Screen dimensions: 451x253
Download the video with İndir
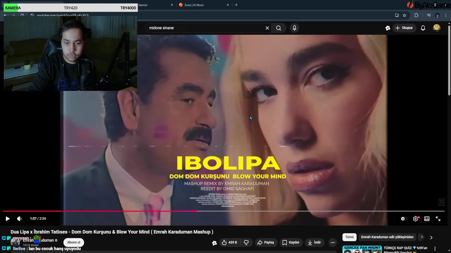pyautogui.click(x=314, y=242)
